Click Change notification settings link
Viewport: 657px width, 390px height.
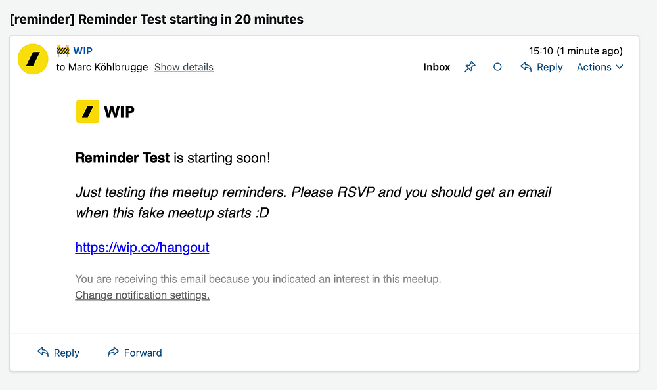[x=143, y=295]
